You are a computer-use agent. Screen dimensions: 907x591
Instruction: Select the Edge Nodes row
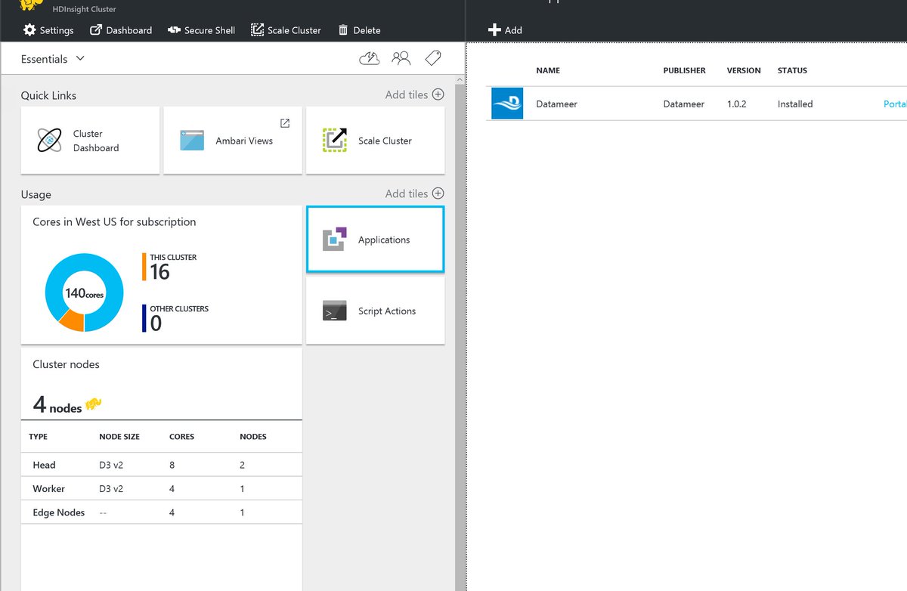[x=162, y=512]
